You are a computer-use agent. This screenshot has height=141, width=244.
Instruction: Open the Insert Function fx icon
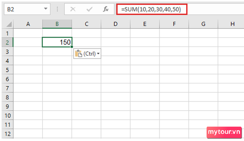pyautogui.click(x=106, y=9)
